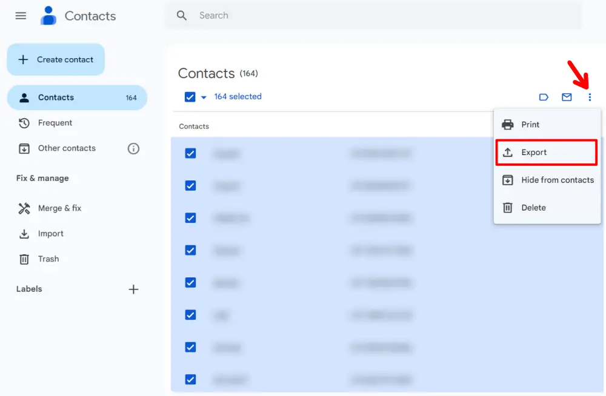The height and width of the screenshot is (396, 606).
Task: Click the Google Contacts logo
Action: click(47, 16)
